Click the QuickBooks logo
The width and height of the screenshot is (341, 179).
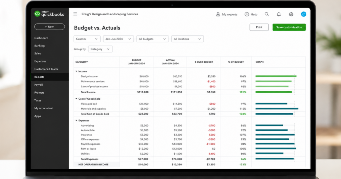[49, 14]
